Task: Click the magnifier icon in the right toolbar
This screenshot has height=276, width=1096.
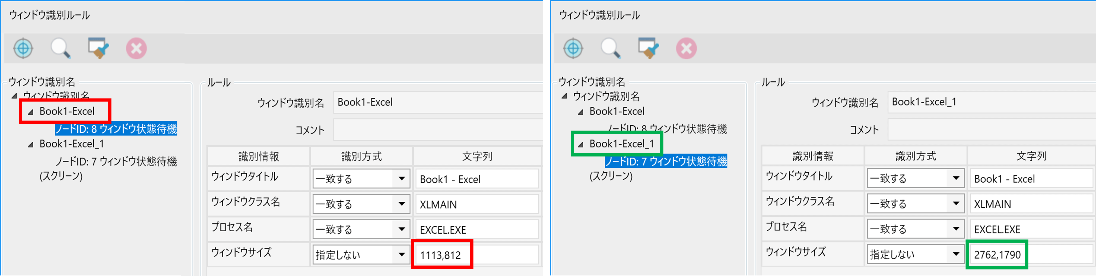Action: pos(611,48)
